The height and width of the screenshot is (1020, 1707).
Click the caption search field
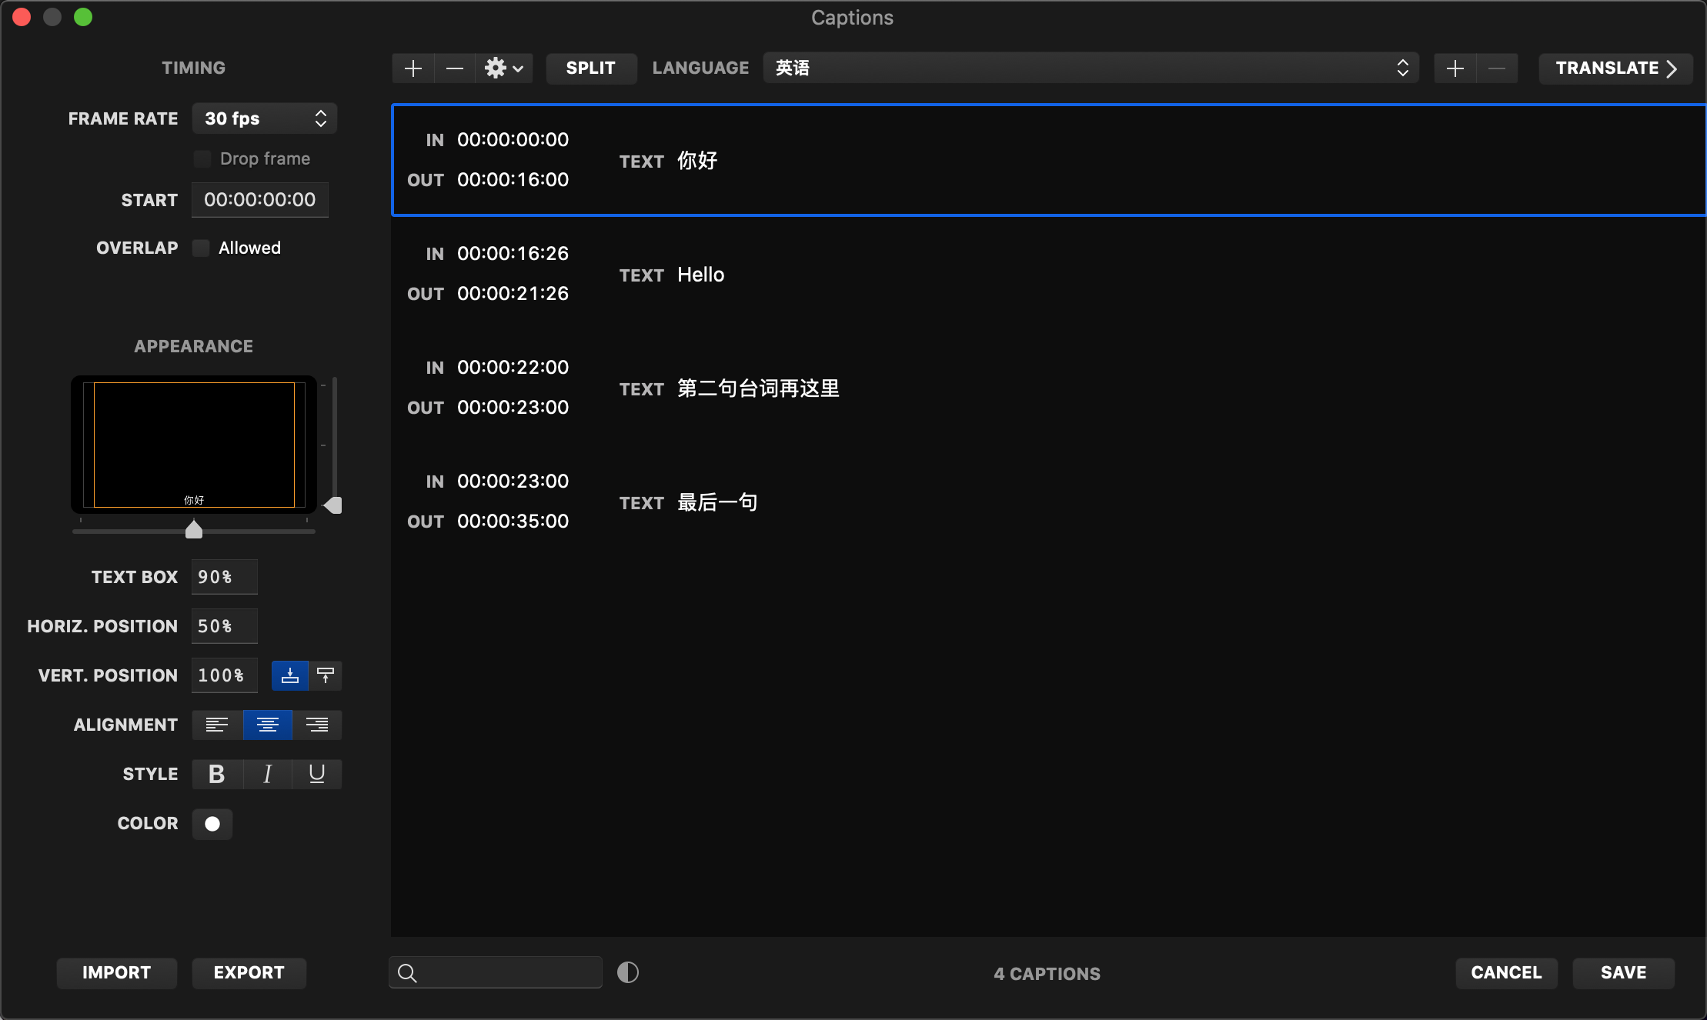point(508,972)
